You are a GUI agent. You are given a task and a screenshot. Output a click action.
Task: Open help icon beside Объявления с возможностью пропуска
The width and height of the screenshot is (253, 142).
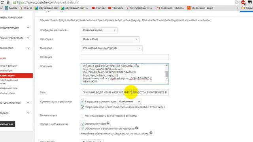coord(136,128)
